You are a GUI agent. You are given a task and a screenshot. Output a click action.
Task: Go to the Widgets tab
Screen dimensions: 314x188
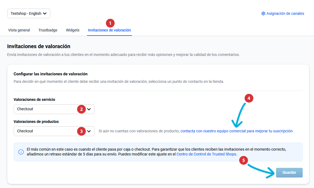point(72,30)
